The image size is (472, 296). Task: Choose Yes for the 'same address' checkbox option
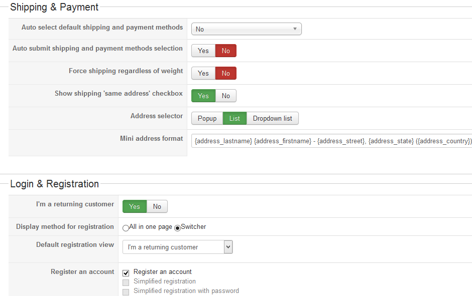[203, 96]
